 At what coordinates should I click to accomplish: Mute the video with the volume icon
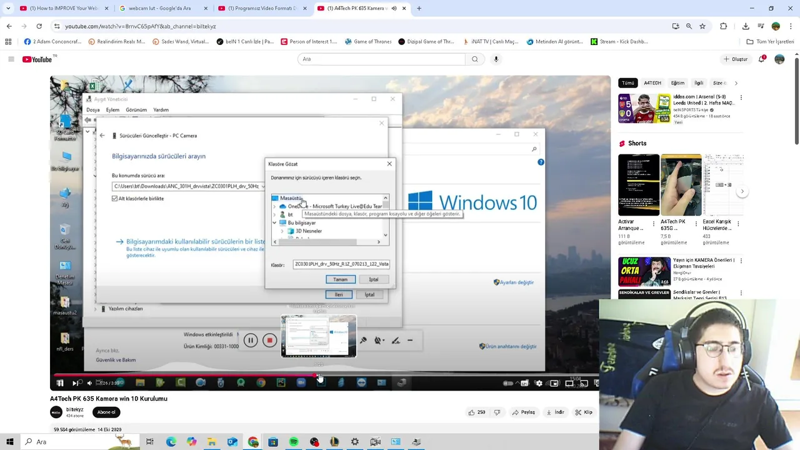(x=89, y=383)
